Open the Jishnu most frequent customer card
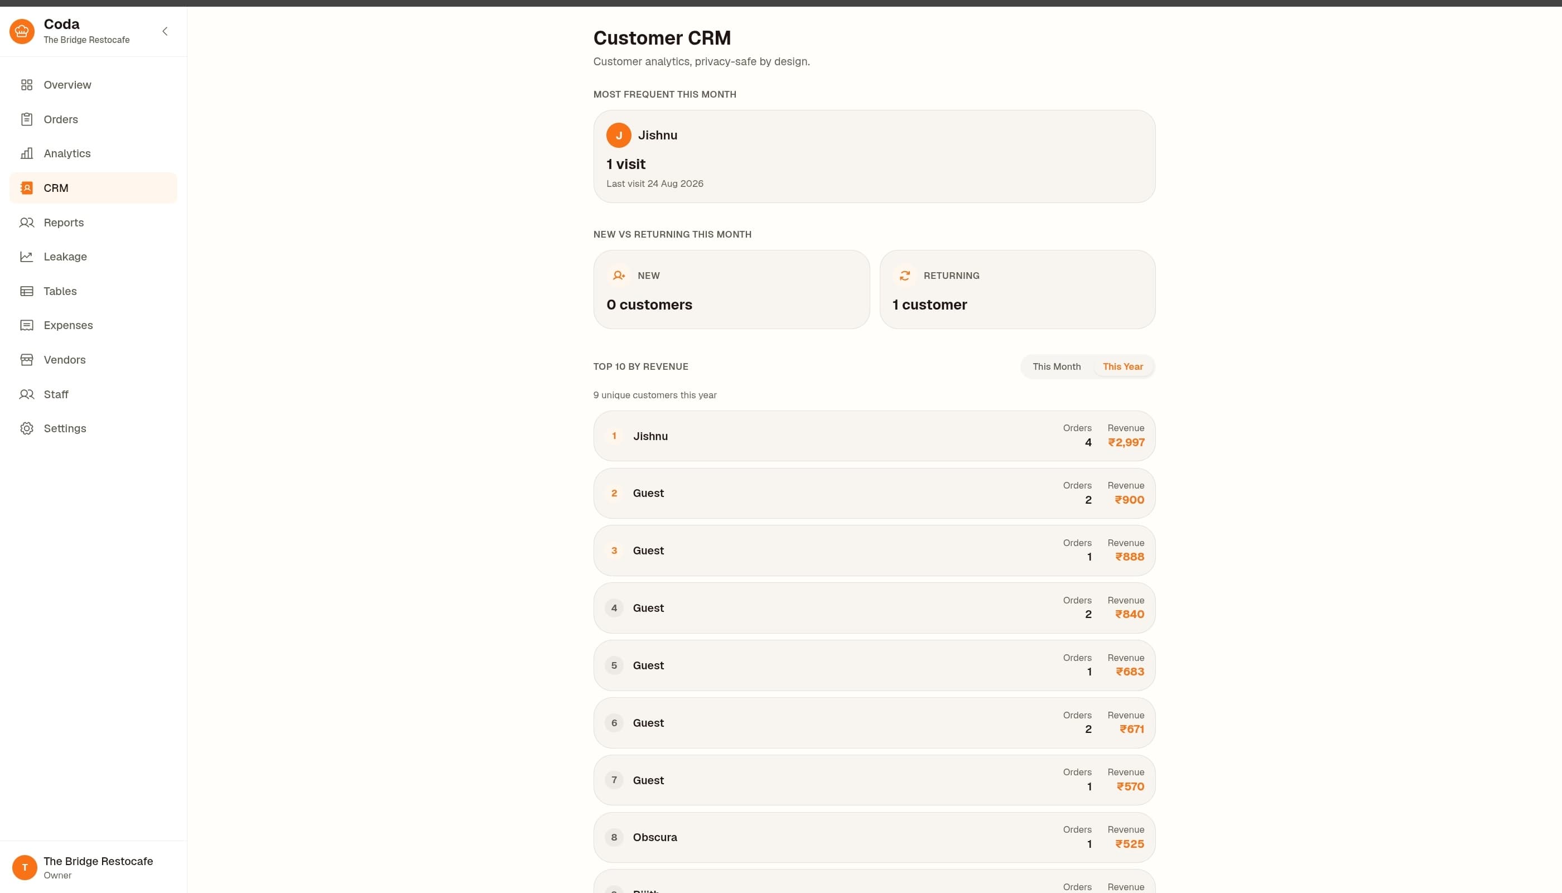The height and width of the screenshot is (893, 1562). (x=874, y=156)
